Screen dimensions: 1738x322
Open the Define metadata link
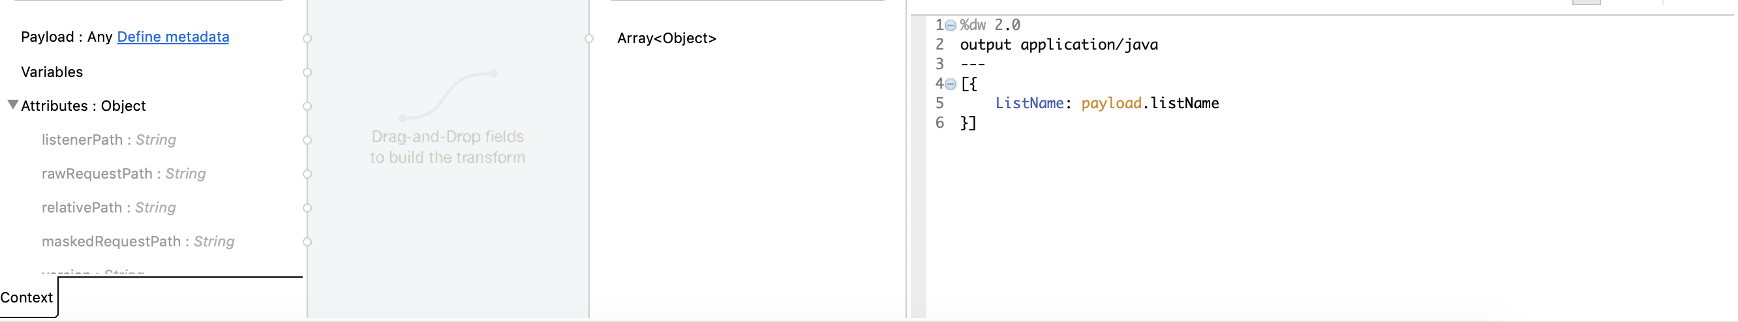coord(173,37)
